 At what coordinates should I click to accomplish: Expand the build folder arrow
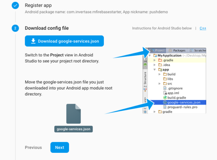159,74
